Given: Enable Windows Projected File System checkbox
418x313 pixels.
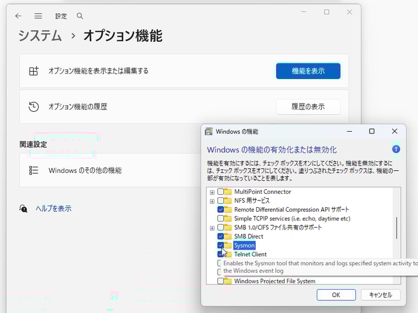Looking at the screenshot, I should [221, 281].
